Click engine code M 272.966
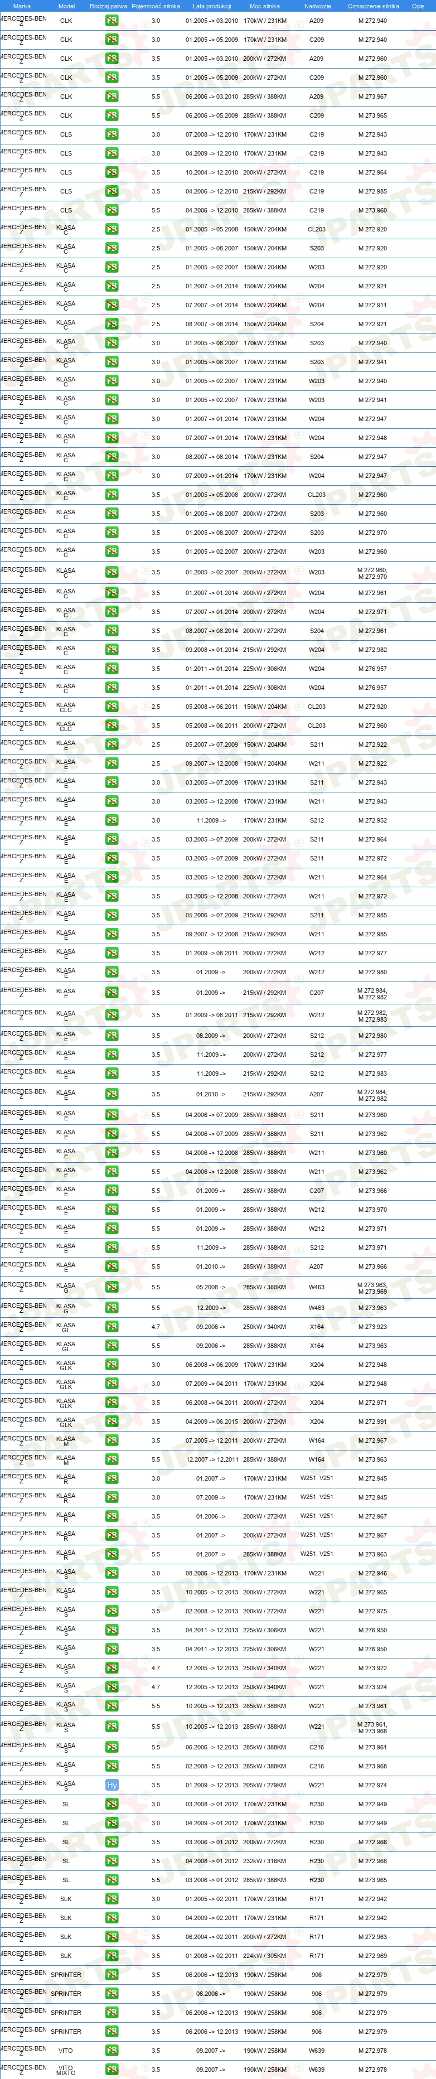 [372, 1842]
